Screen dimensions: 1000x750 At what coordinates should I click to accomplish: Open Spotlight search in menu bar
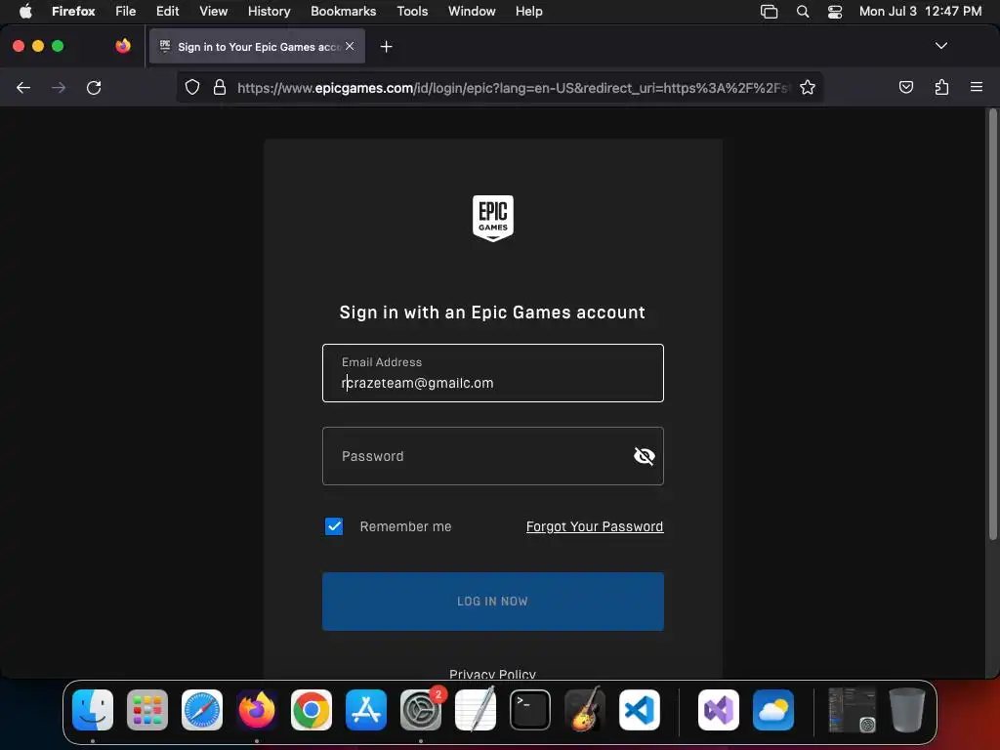coord(803,12)
